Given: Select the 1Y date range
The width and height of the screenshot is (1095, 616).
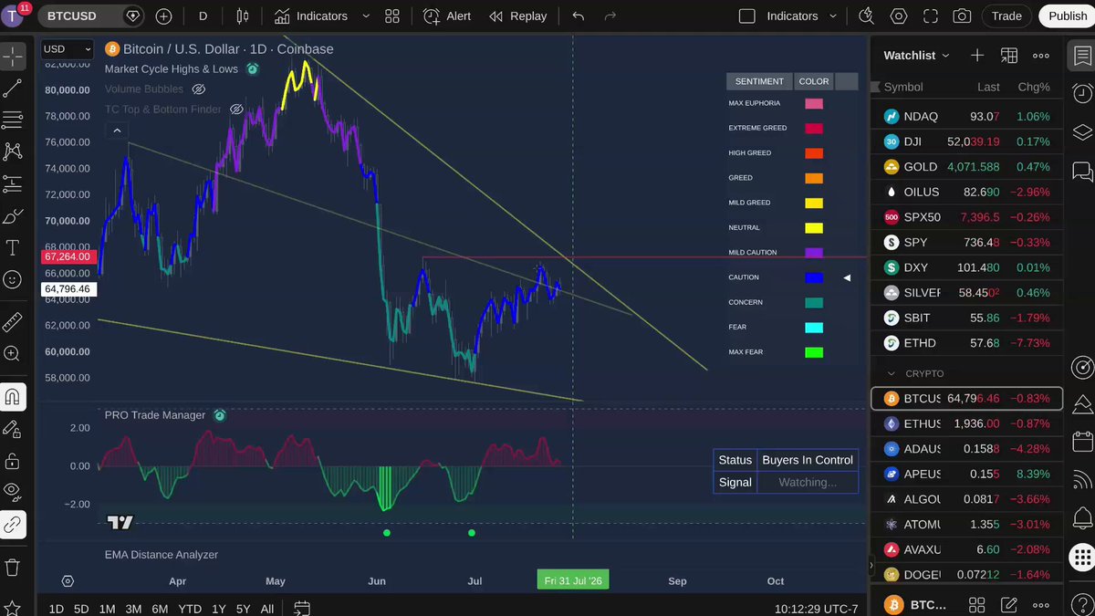Looking at the screenshot, I should pos(218,609).
